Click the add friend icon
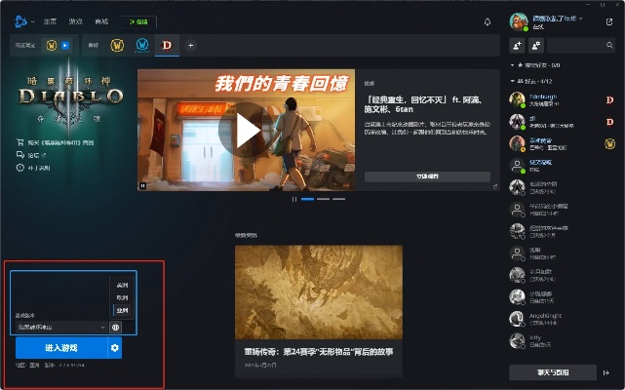The width and height of the screenshot is (625, 390). (517, 46)
